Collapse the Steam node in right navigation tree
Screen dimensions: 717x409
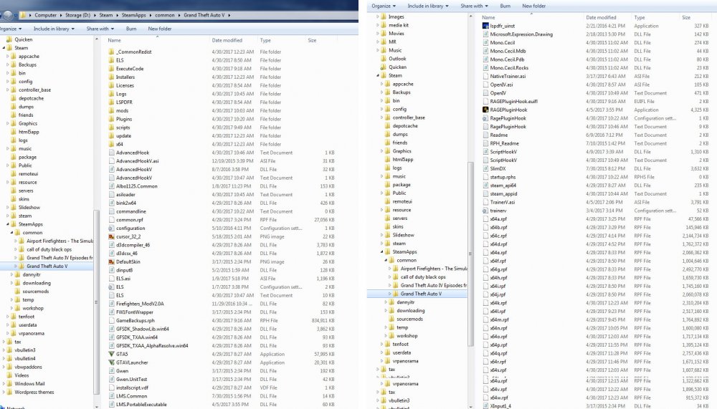coord(378,76)
